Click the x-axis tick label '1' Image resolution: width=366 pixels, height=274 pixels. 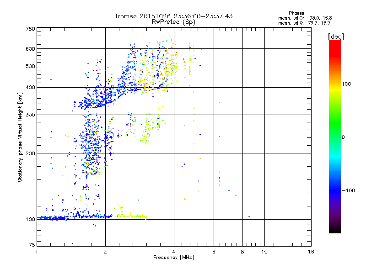37,252
